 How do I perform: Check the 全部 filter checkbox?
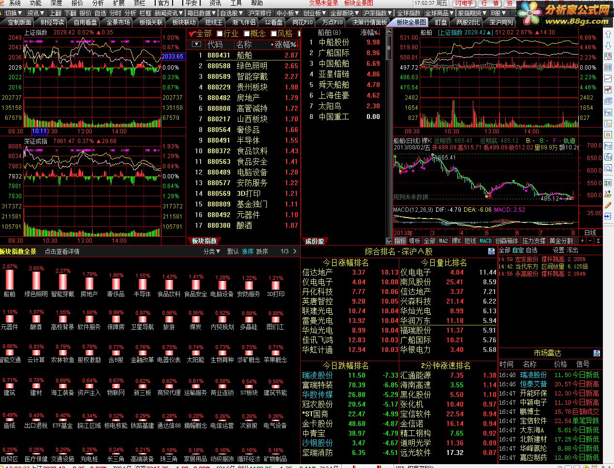tap(192, 33)
